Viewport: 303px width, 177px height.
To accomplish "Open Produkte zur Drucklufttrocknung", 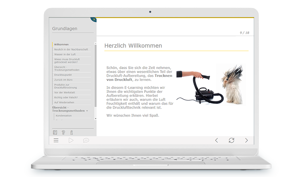I will (72, 86).
